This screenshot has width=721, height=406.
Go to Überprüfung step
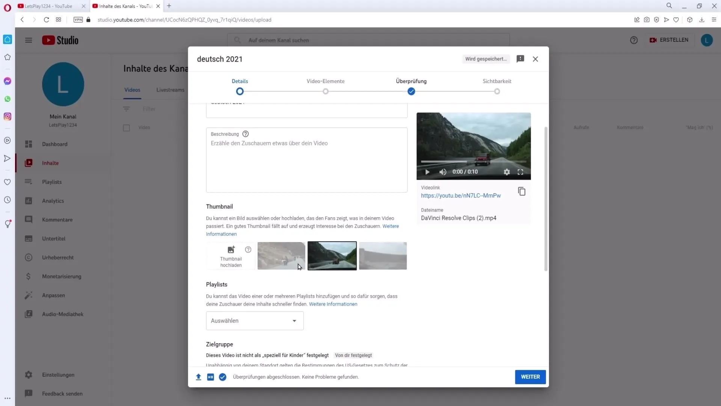pos(411,86)
